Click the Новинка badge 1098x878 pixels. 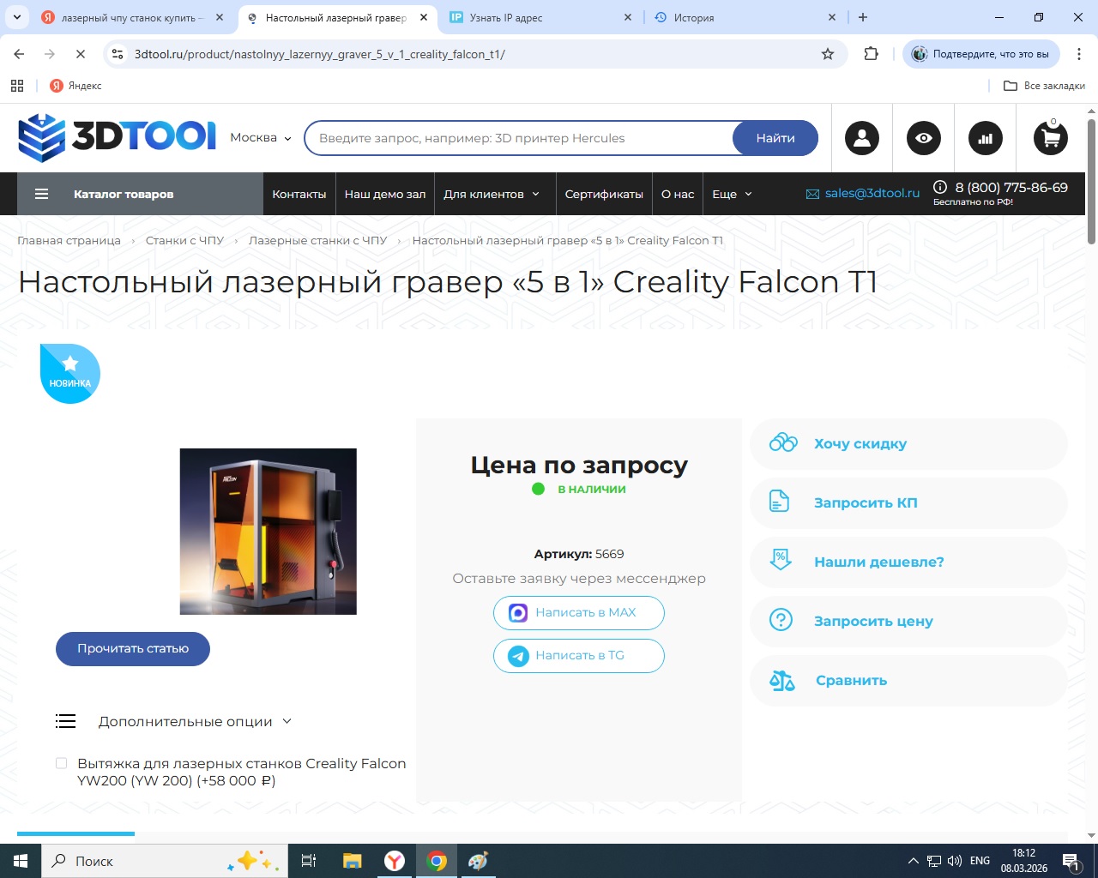coord(70,374)
